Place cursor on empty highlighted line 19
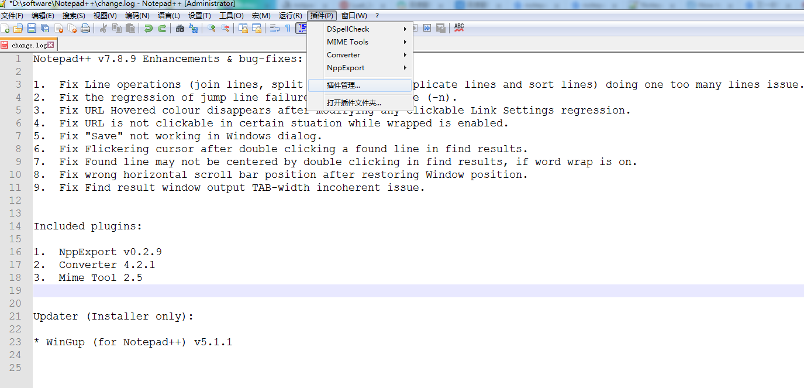The width and height of the screenshot is (804, 388). (418, 290)
